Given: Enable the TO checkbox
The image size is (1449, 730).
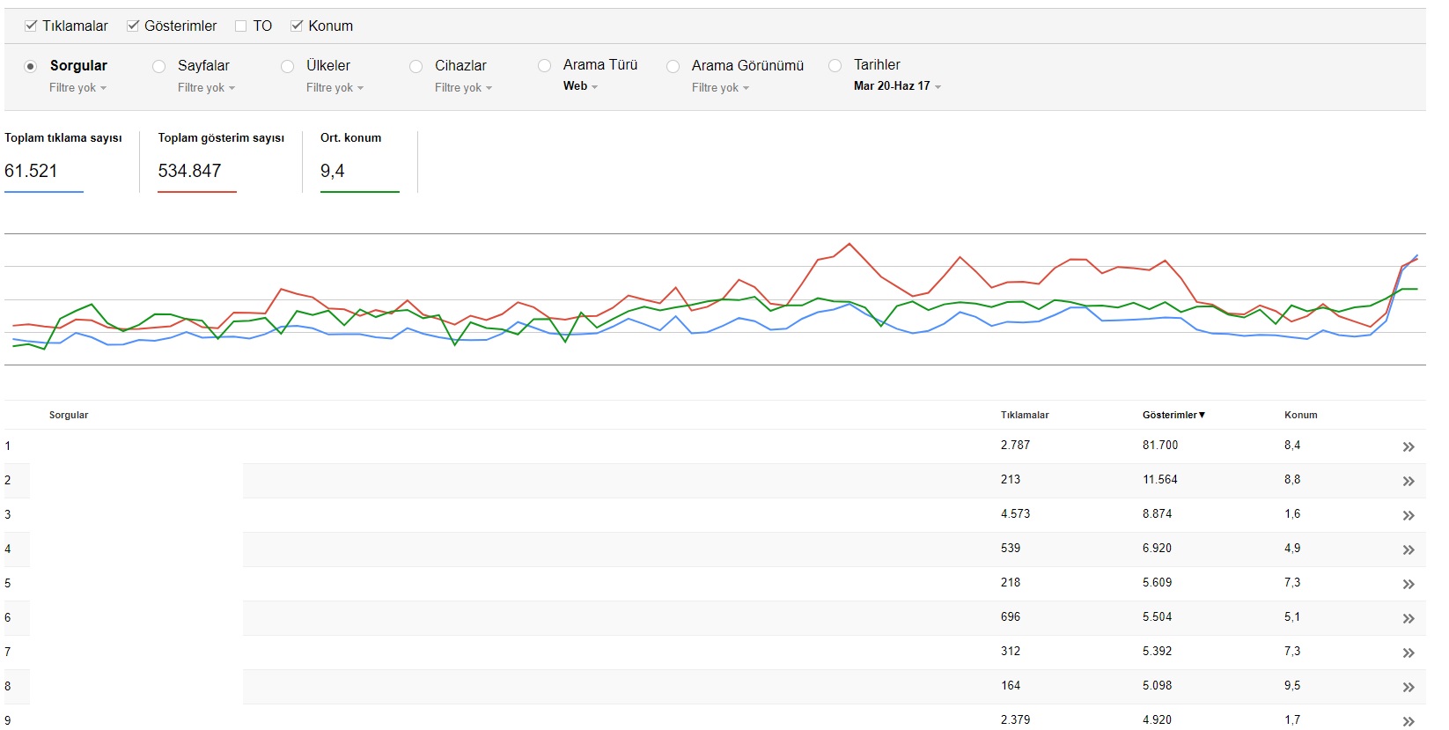Looking at the screenshot, I should click(x=240, y=26).
